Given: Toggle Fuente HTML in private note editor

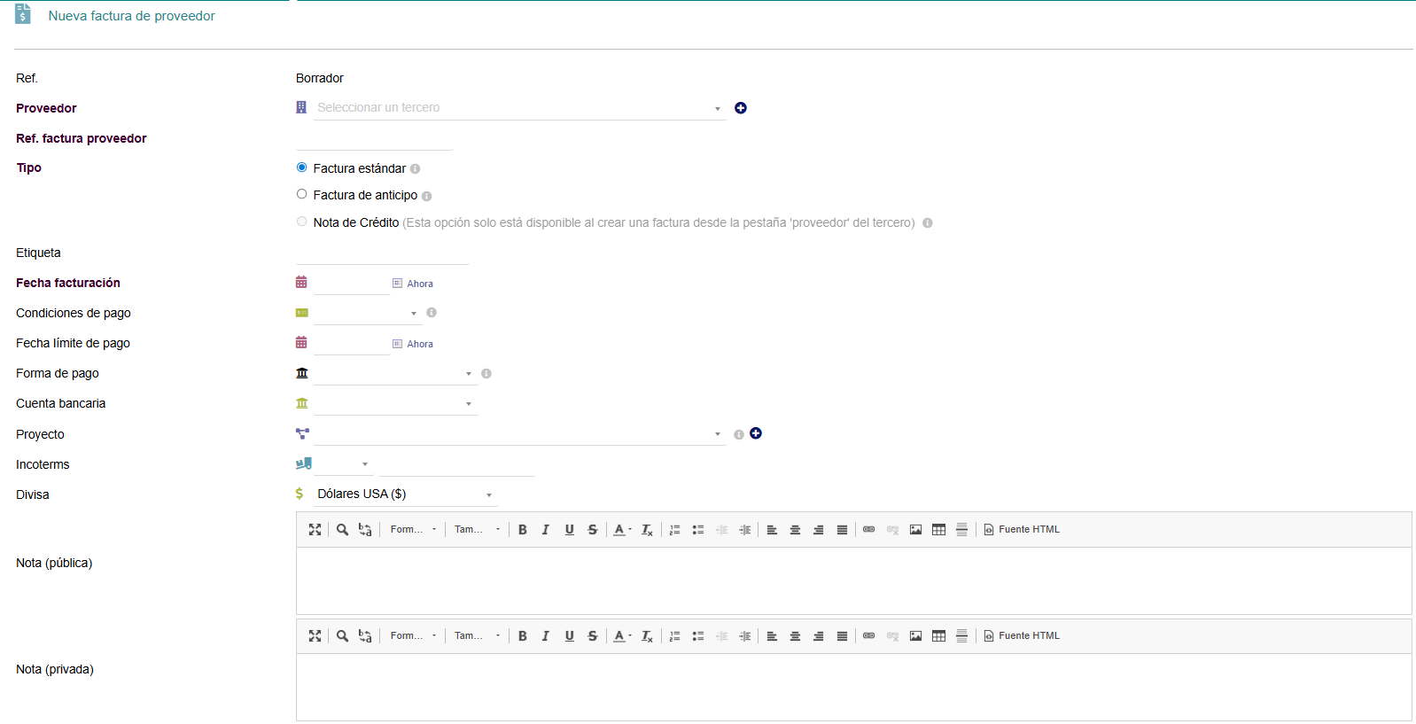Looking at the screenshot, I should (x=1022, y=636).
